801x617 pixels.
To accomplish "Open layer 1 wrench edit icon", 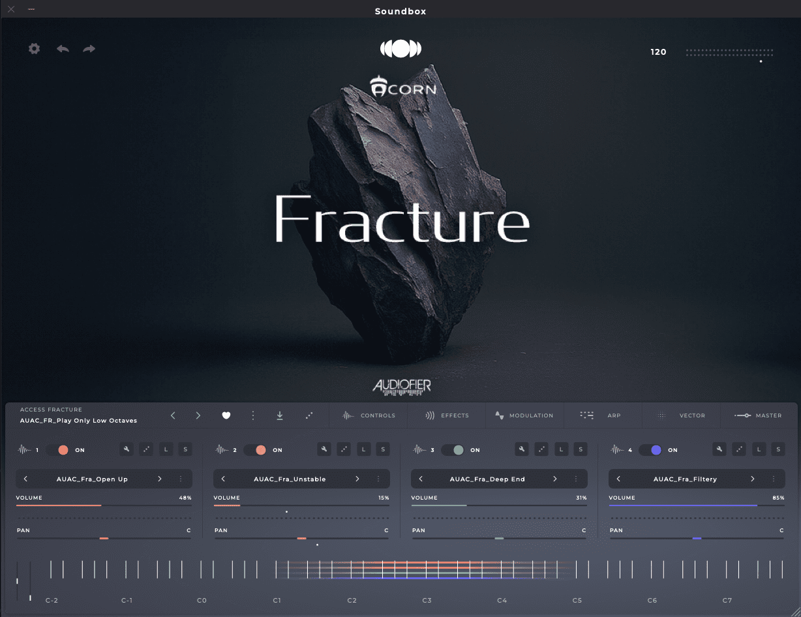I will pos(127,449).
